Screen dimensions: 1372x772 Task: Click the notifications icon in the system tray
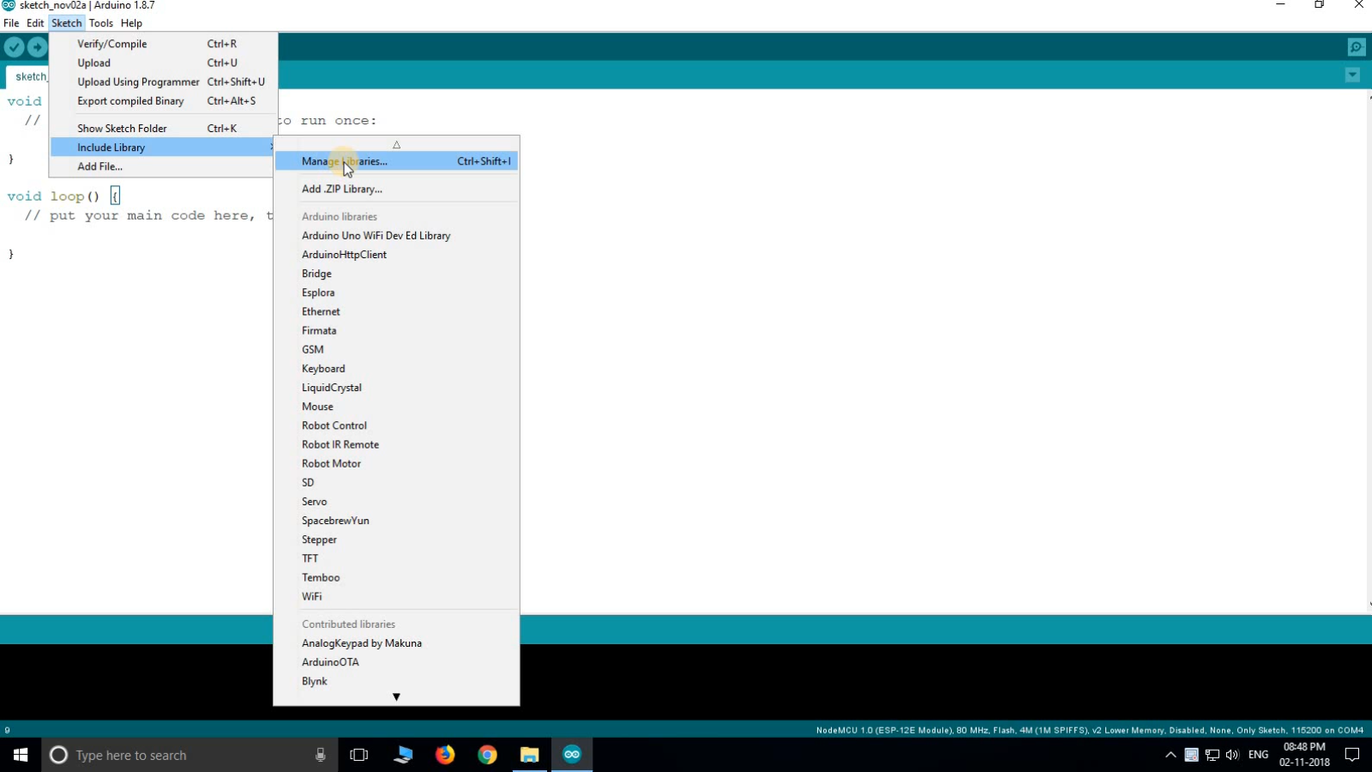[1352, 755]
